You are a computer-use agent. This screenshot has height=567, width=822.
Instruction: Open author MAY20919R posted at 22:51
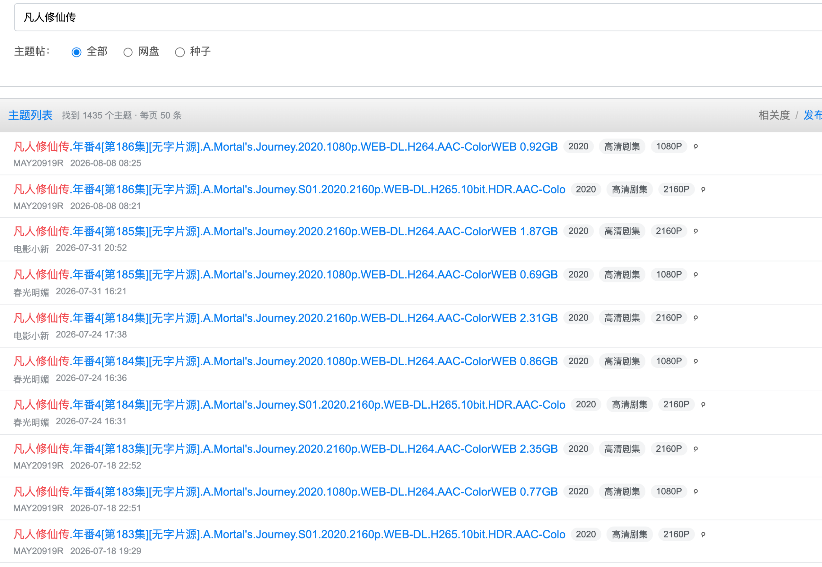38,509
